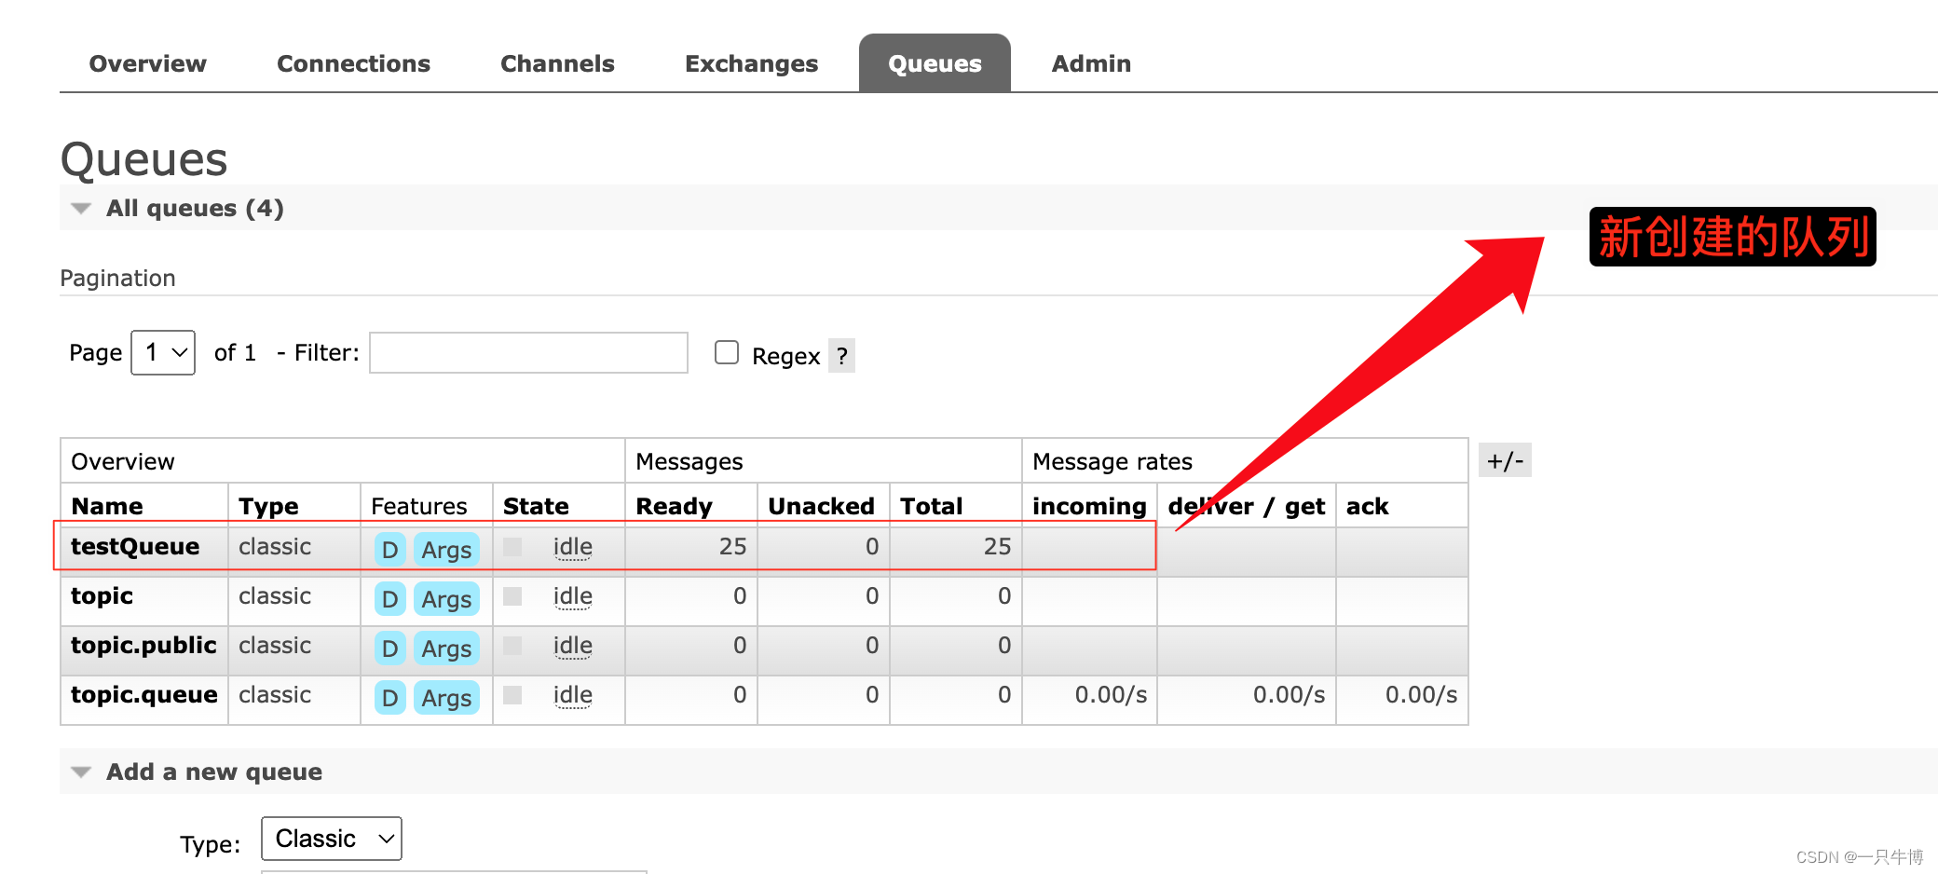Open the topic.queue queue link
This screenshot has width=1938, height=874.
coord(144,694)
